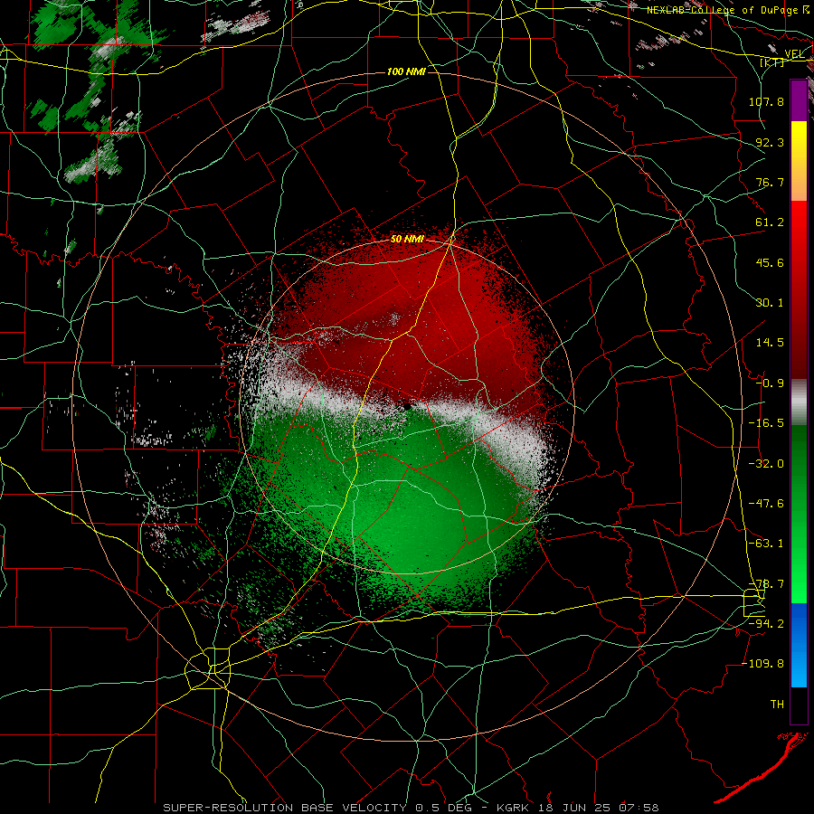Click the bright green color bar segment
This screenshot has width=814, height=814.
799,514
